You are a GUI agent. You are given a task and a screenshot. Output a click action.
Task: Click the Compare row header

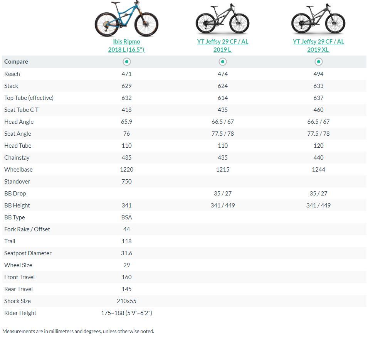pos(16,62)
